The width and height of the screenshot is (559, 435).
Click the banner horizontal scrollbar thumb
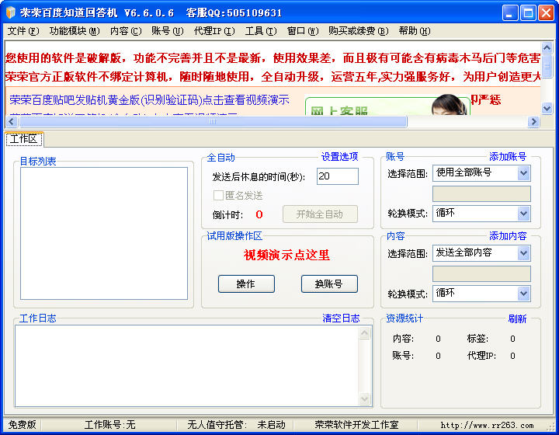pos(213,122)
